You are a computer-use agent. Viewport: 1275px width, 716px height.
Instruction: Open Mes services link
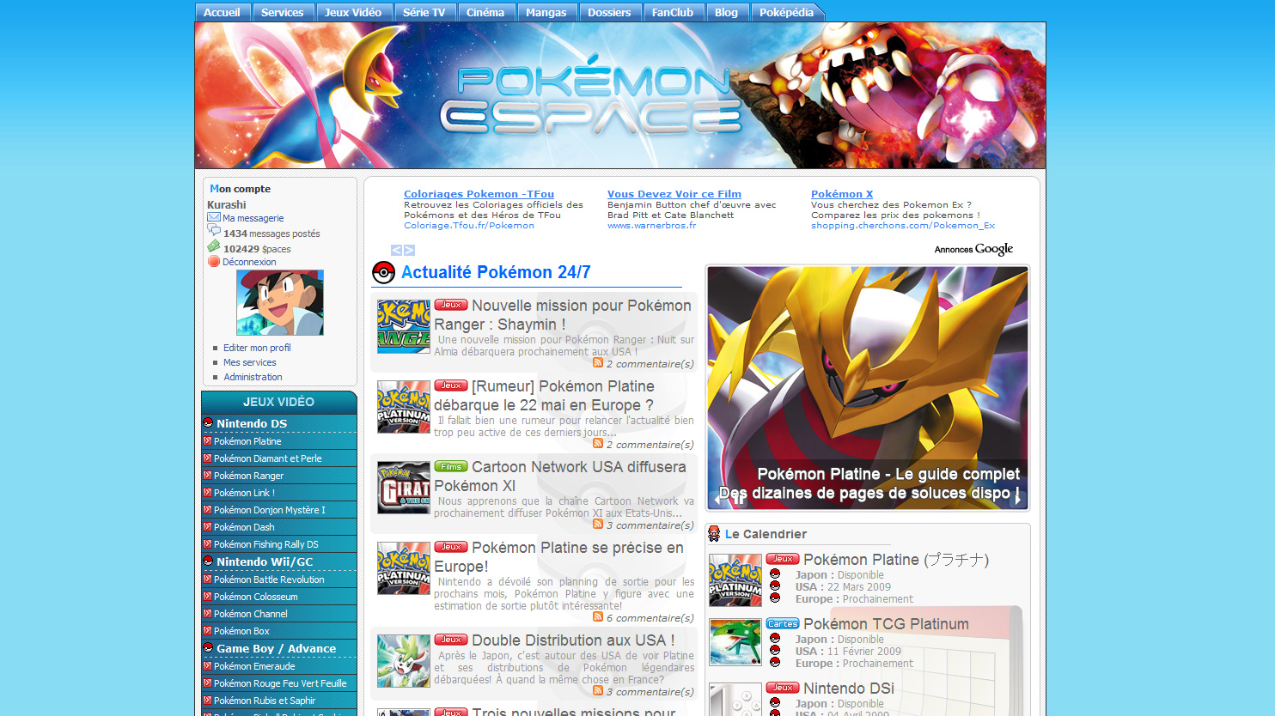point(249,362)
